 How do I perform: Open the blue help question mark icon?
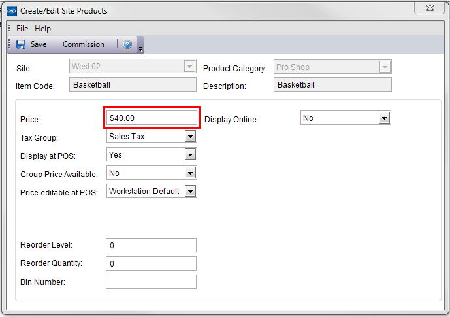point(127,44)
